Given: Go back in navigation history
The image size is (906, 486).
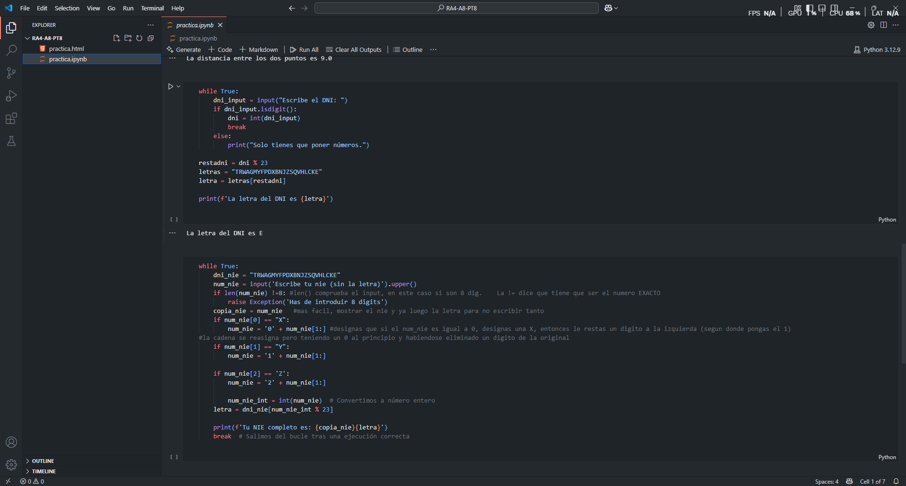Looking at the screenshot, I should 292,8.
